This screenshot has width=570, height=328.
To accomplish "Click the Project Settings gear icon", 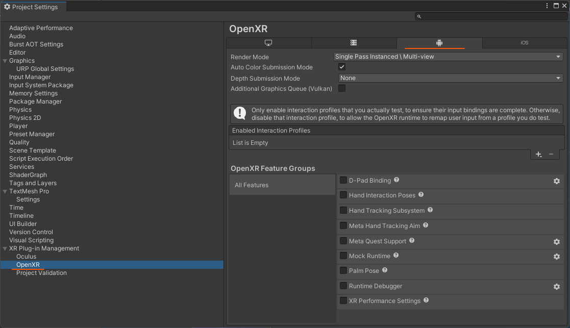I will click(x=7, y=7).
